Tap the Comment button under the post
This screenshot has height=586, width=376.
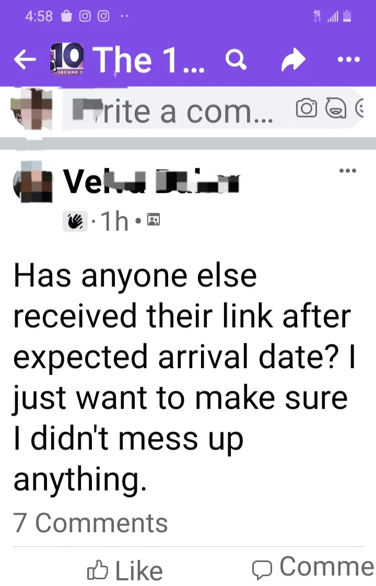click(314, 567)
